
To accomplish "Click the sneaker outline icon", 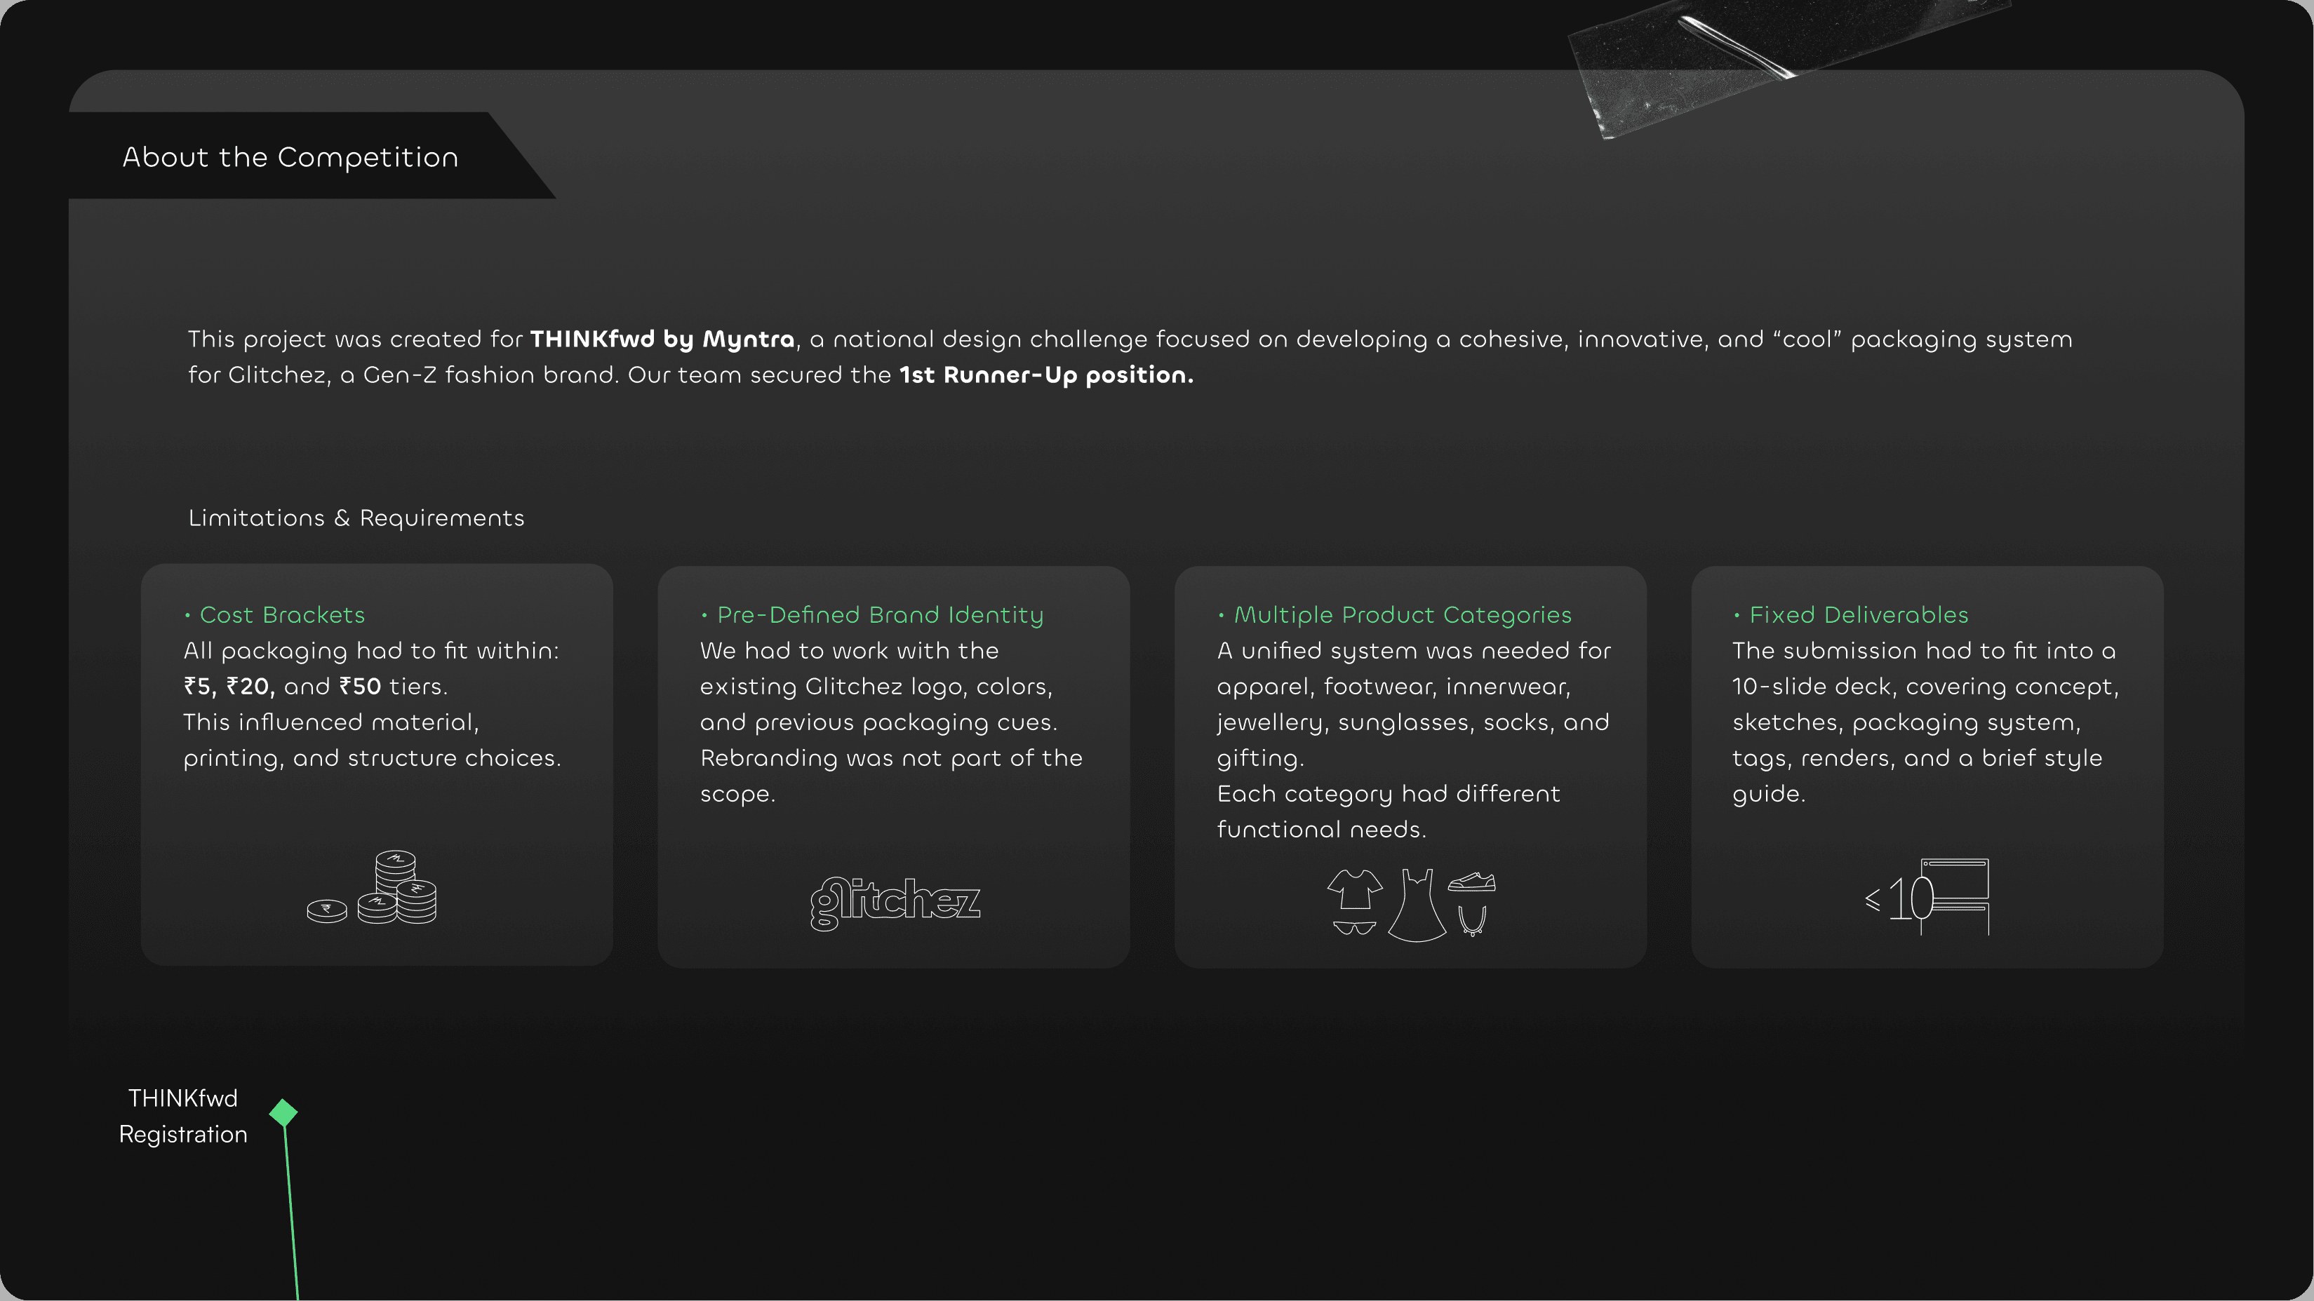I will click(x=1471, y=882).
